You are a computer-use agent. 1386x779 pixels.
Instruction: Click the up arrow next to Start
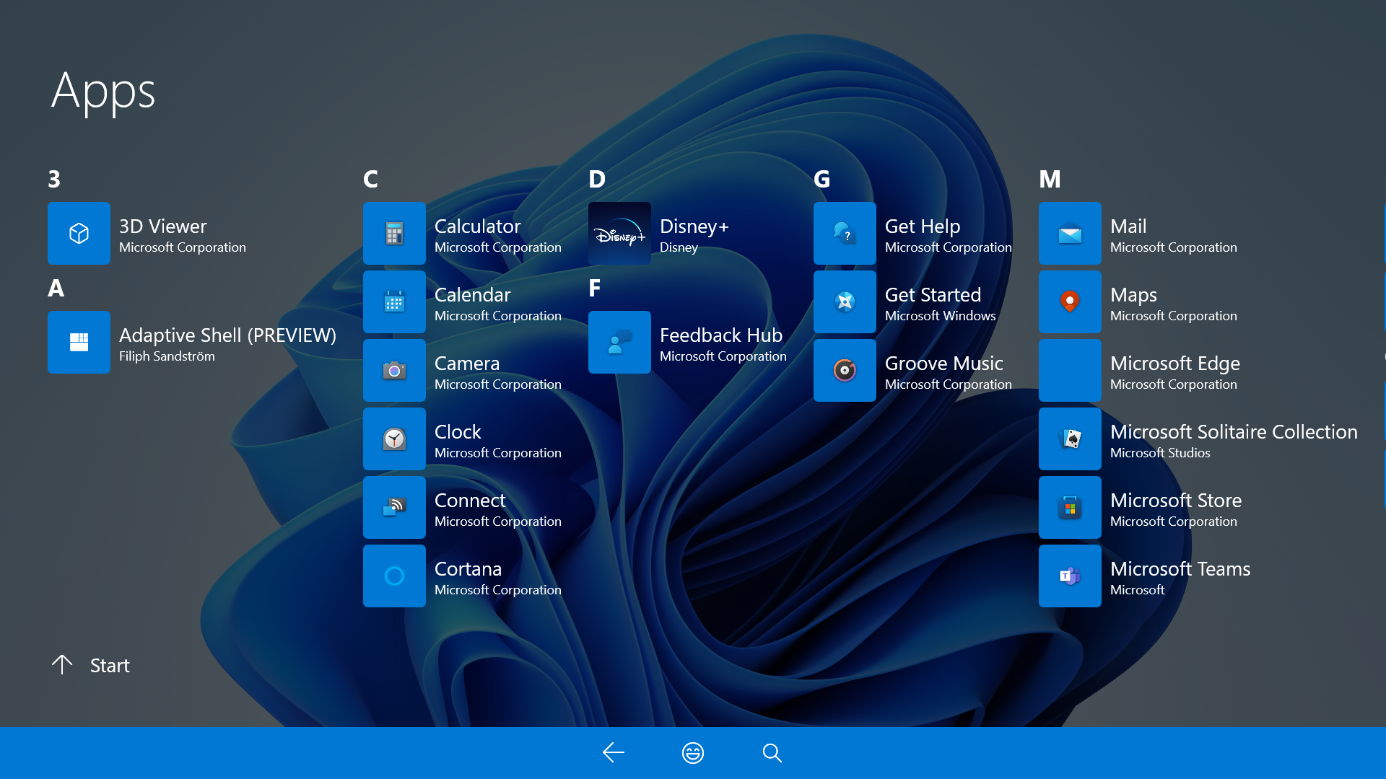pyautogui.click(x=62, y=664)
